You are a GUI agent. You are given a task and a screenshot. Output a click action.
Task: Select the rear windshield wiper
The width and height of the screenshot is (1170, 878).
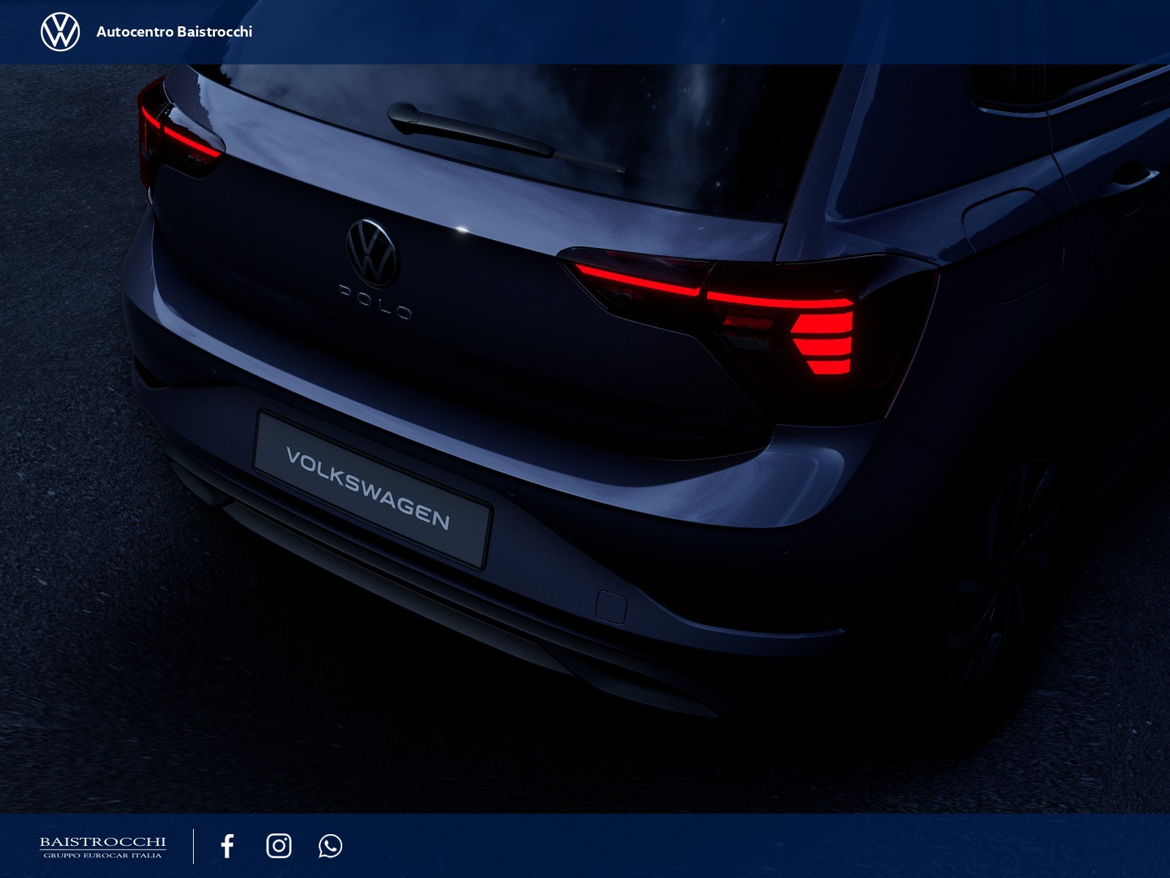tap(505, 137)
